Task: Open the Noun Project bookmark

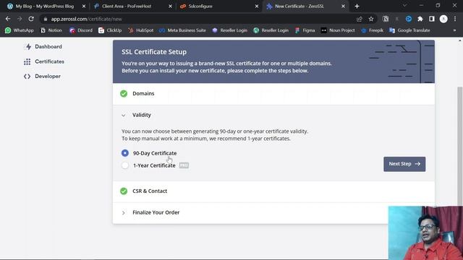Action: [338, 30]
